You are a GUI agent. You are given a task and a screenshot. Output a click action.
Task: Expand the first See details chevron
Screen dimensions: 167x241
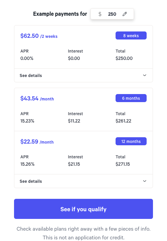(x=145, y=75)
